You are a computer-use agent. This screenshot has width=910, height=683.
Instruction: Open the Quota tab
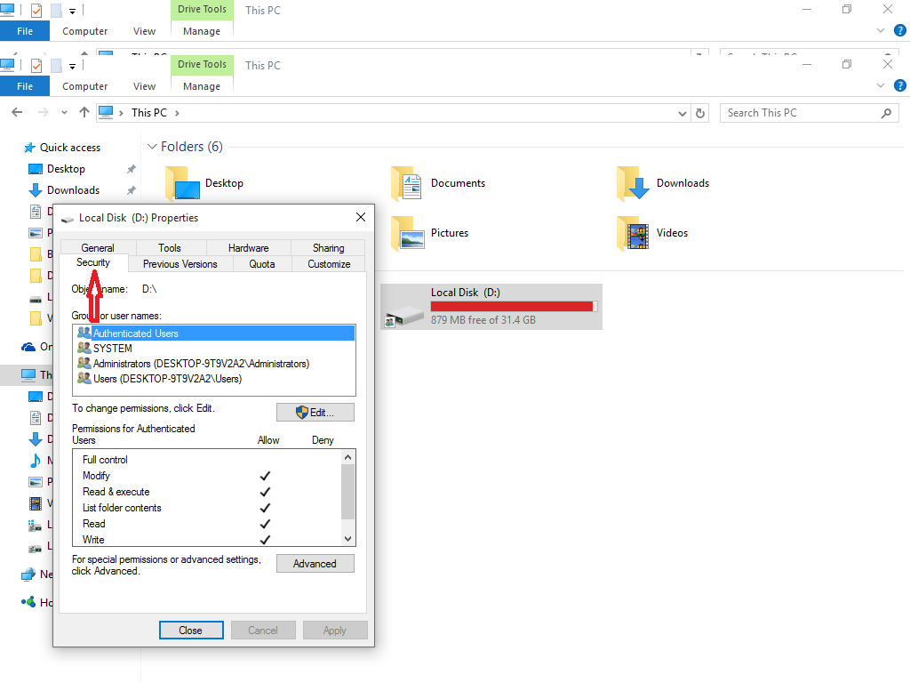pos(261,263)
